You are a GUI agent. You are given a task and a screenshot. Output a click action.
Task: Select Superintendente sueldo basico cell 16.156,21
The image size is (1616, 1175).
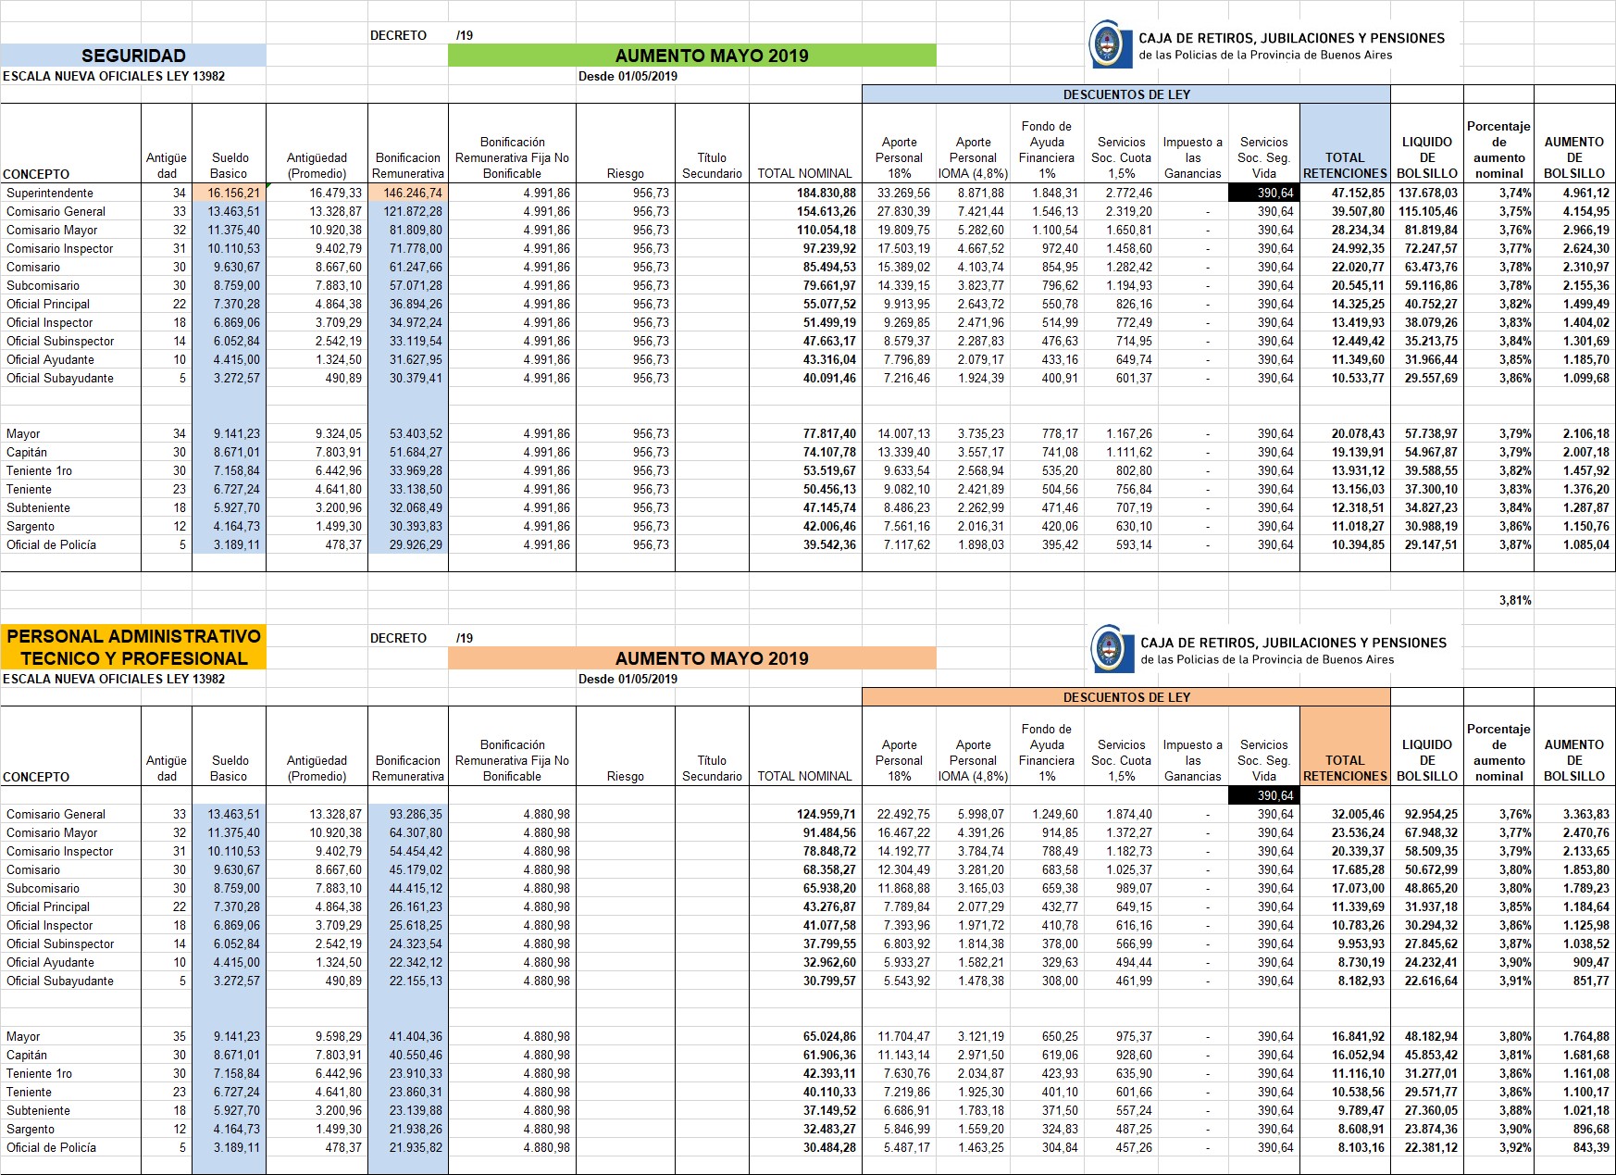tap(229, 193)
